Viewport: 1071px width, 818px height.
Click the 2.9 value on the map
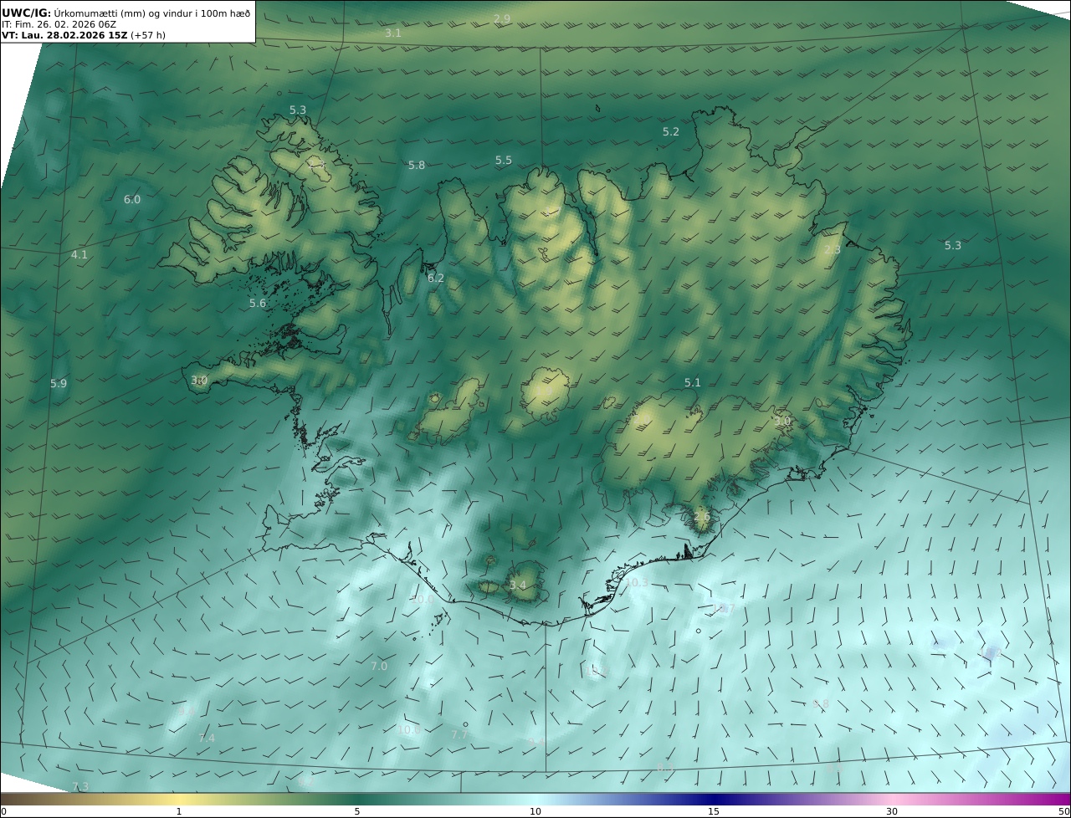pyautogui.click(x=502, y=18)
